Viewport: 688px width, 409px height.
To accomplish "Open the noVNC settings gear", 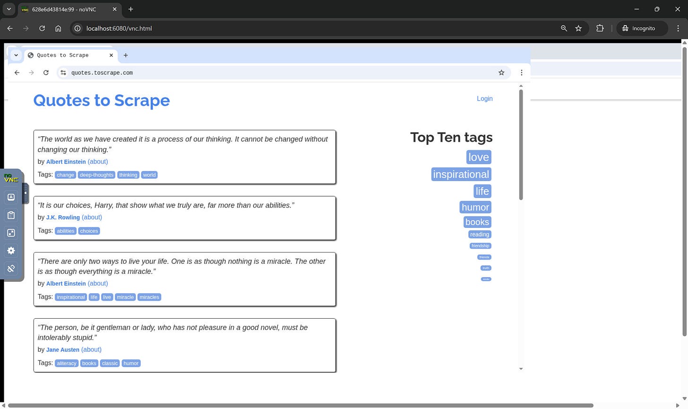I will click(x=11, y=251).
